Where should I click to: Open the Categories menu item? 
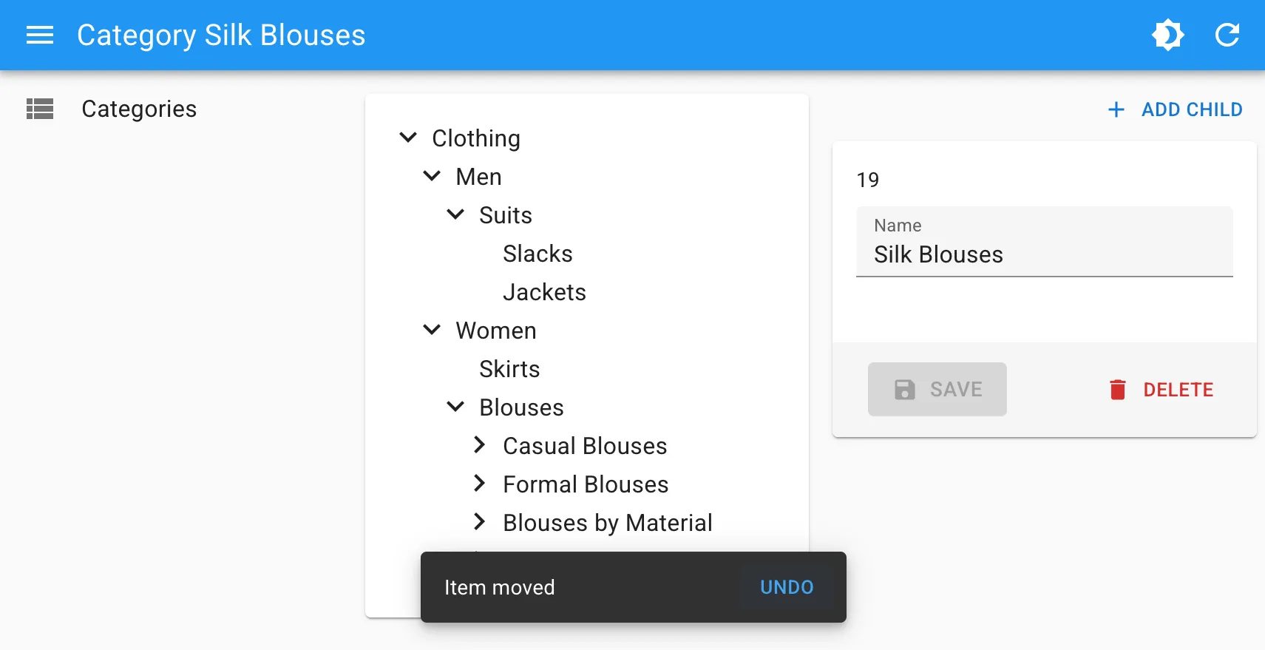[x=139, y=109]
